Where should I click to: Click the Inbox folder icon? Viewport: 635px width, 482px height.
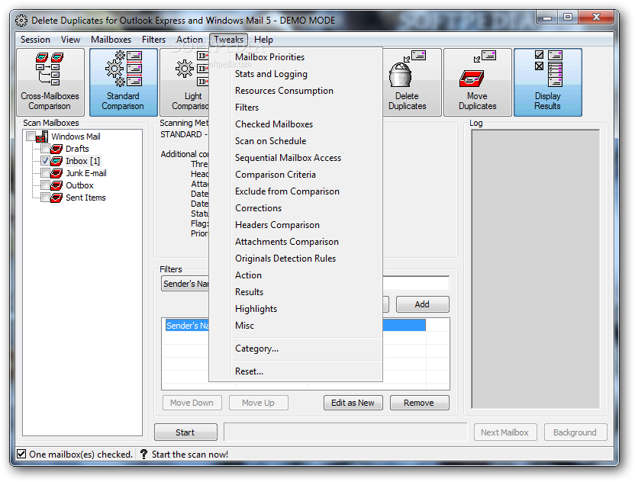56,161
